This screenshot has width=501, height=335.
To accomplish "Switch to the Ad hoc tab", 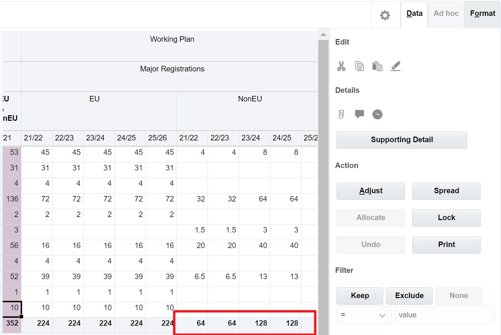I will point(446,14).
